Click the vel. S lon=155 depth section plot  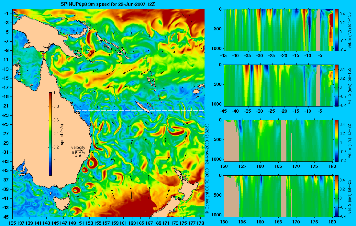click(x=279, y=85)
